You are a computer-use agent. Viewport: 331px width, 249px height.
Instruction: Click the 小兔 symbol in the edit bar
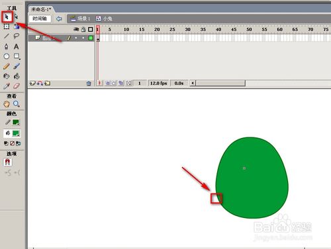(x=104, y=18)
